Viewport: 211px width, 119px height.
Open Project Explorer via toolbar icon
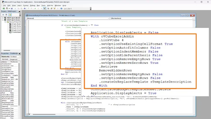(48, 9)
